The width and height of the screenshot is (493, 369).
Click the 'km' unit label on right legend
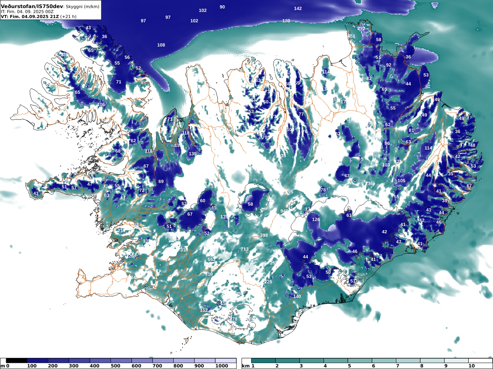(x=245, y=366)
